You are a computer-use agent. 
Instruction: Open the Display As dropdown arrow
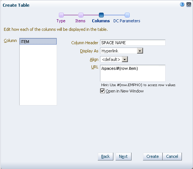click(140, 51)
